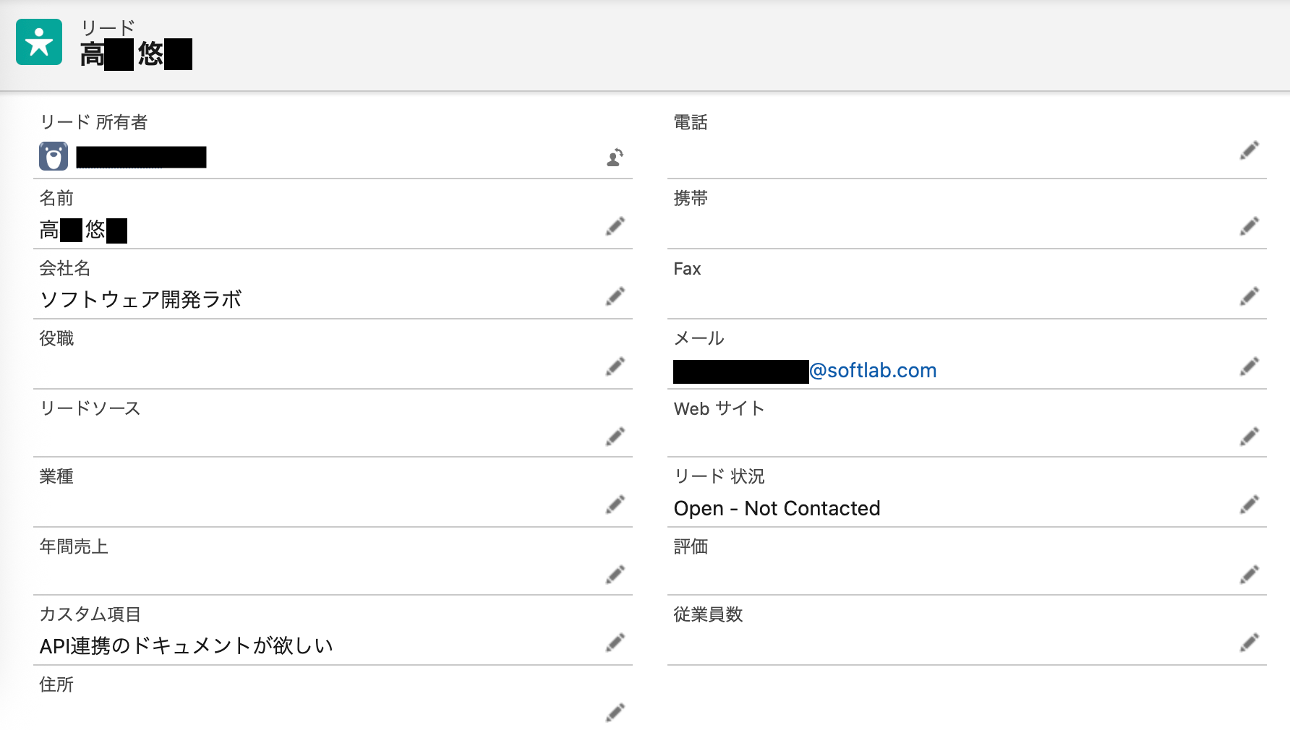Edit リードソース with its pencil icon
The height and width of the screenshot is (730, 1290).
pos(615,436)
